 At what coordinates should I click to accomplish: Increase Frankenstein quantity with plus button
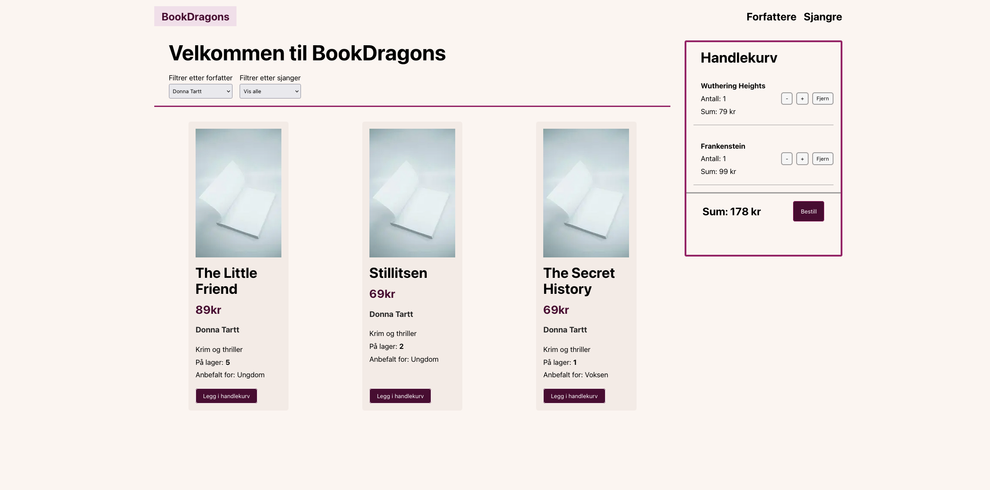coord(802,159)
